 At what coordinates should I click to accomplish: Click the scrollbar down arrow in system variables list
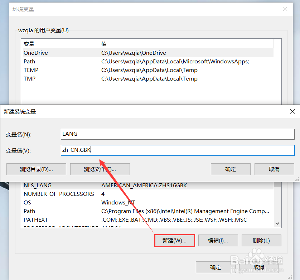coord(277,223)
